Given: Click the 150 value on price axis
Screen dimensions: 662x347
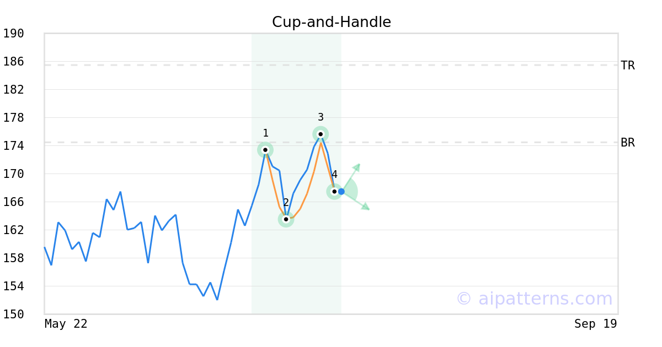Looking at the screenshot, I should 14,314.
